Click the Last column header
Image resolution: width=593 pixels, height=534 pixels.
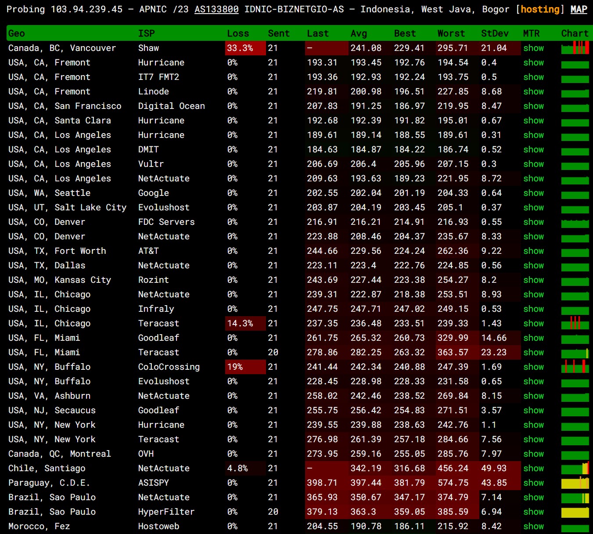click(318, 33)
